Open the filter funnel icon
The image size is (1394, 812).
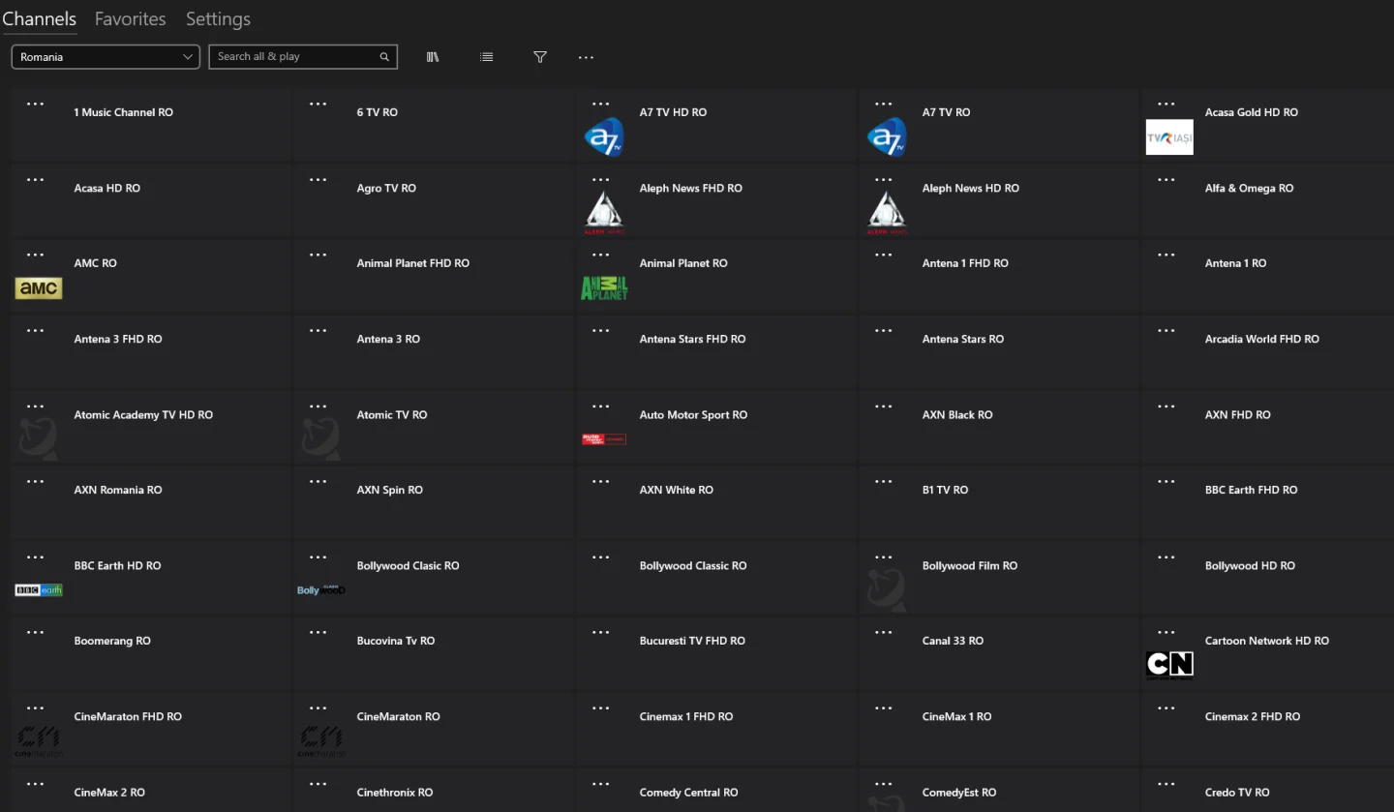coord(540,57)
